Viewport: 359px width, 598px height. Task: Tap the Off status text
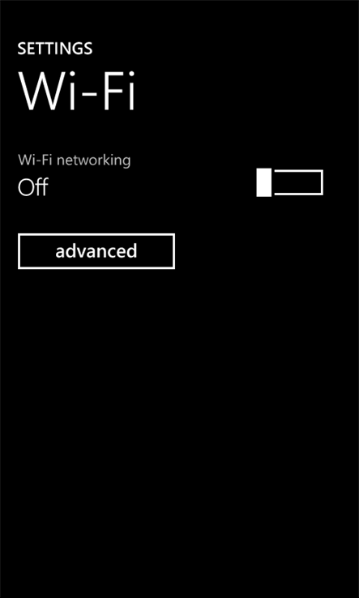point(32,187)
